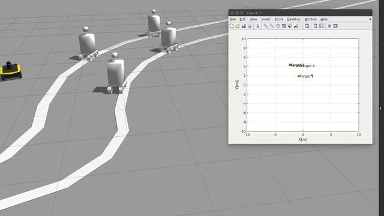Activate the Data Cursor tool
384x216 pixels.
coord(290,26)
